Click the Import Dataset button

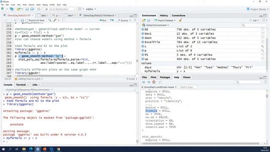coord(165,20)
